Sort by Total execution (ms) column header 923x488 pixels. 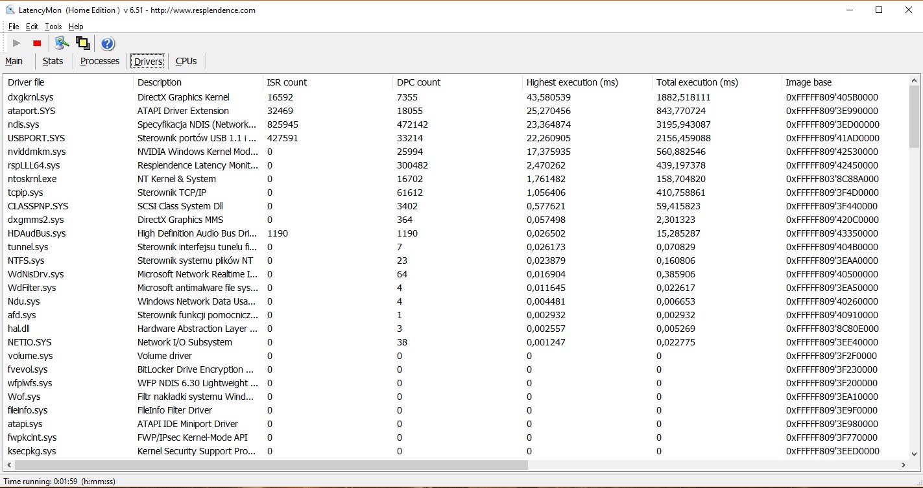[717, 82]
